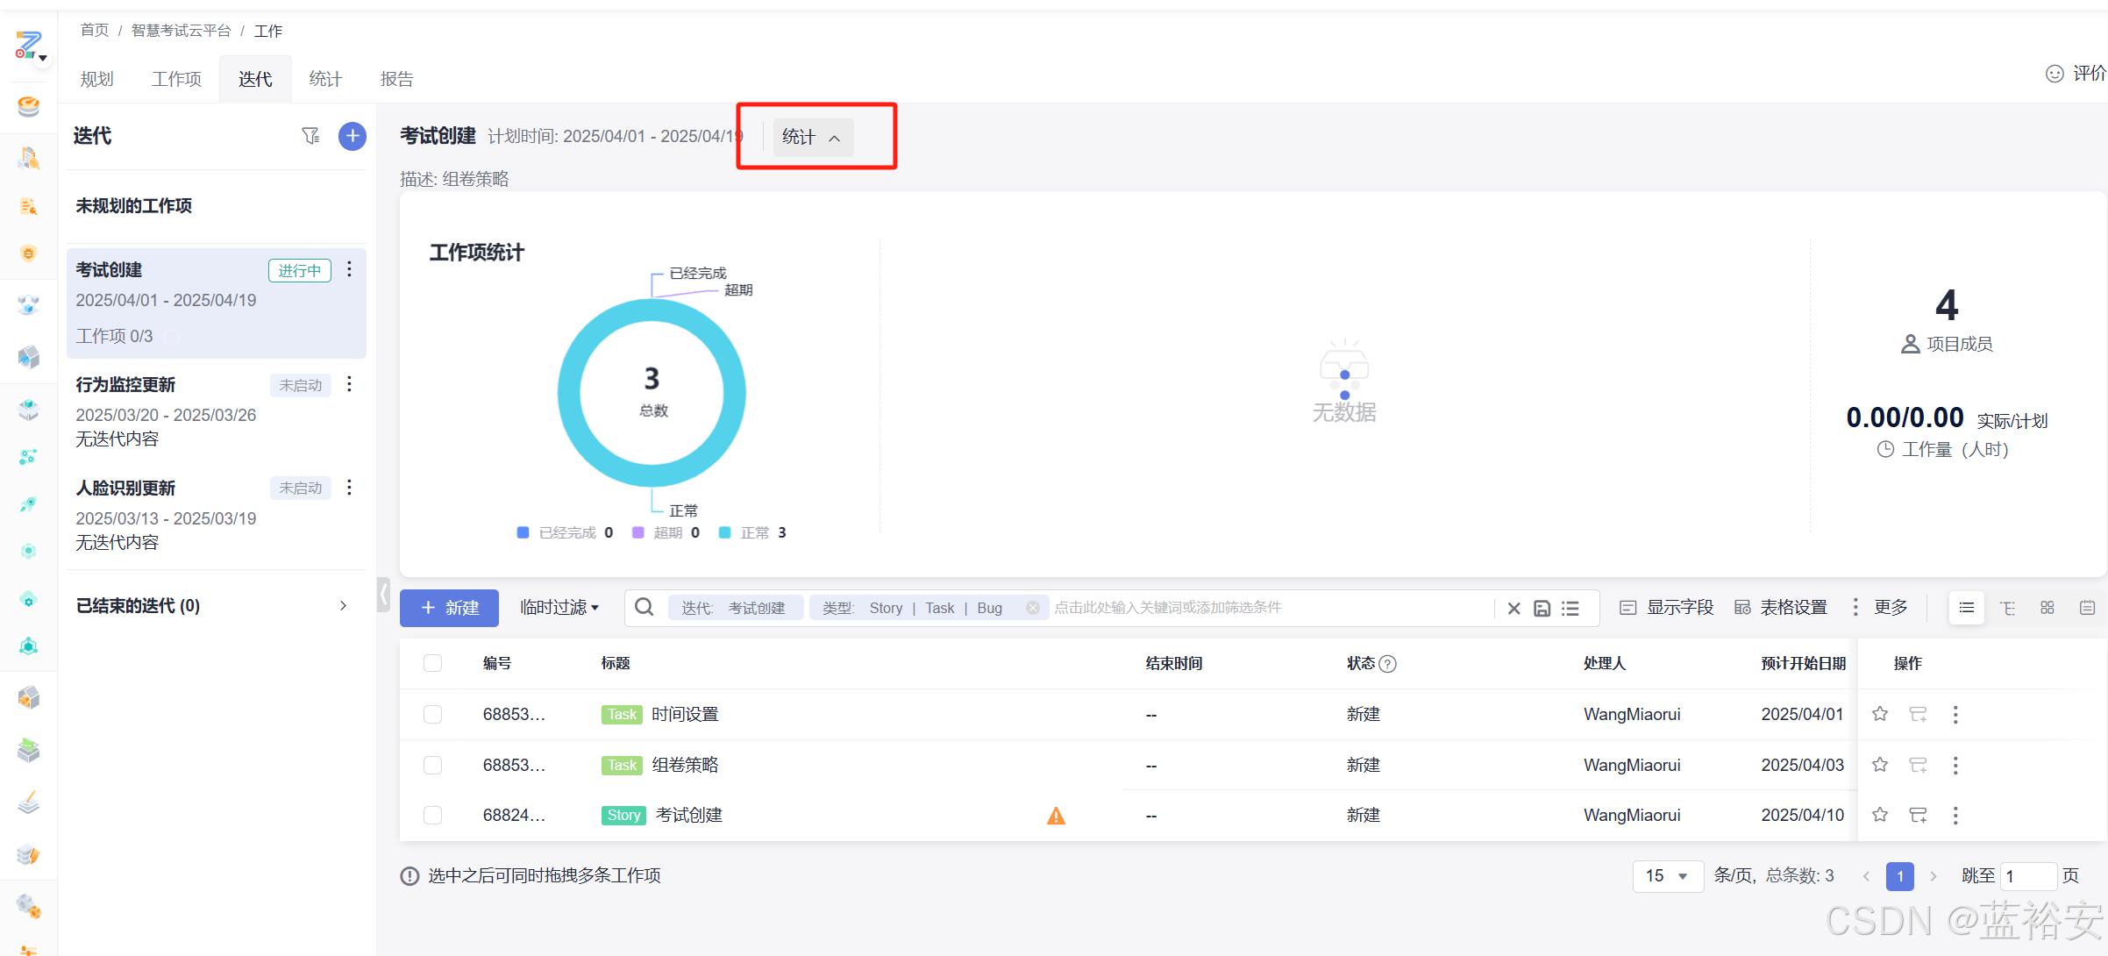Open the 报告 tab

pos(396,79)
